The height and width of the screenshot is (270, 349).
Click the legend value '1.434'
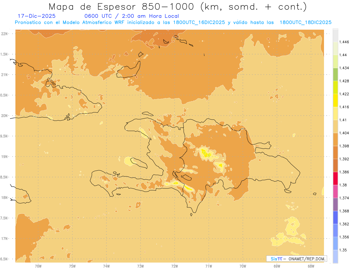pos(344,68)
